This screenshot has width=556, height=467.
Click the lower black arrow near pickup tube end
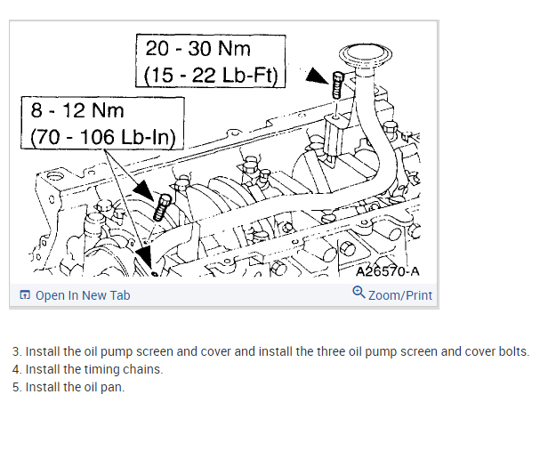145,256
